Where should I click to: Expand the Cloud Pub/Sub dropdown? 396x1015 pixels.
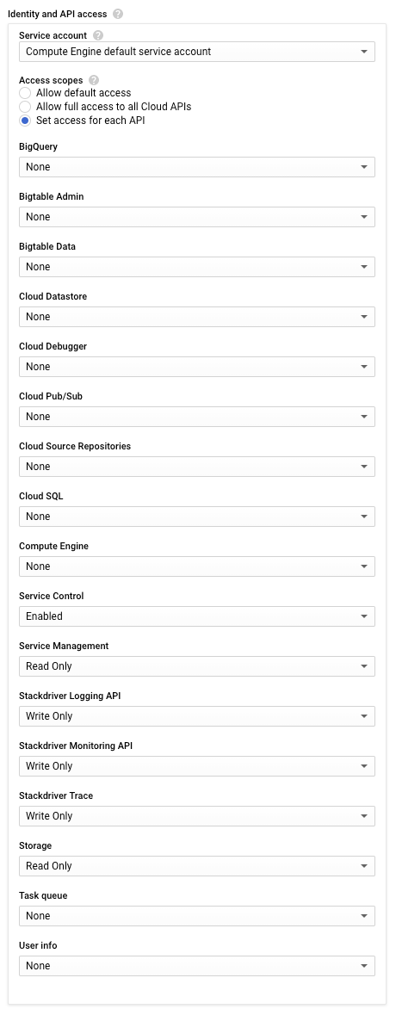[x=196, y=416]
